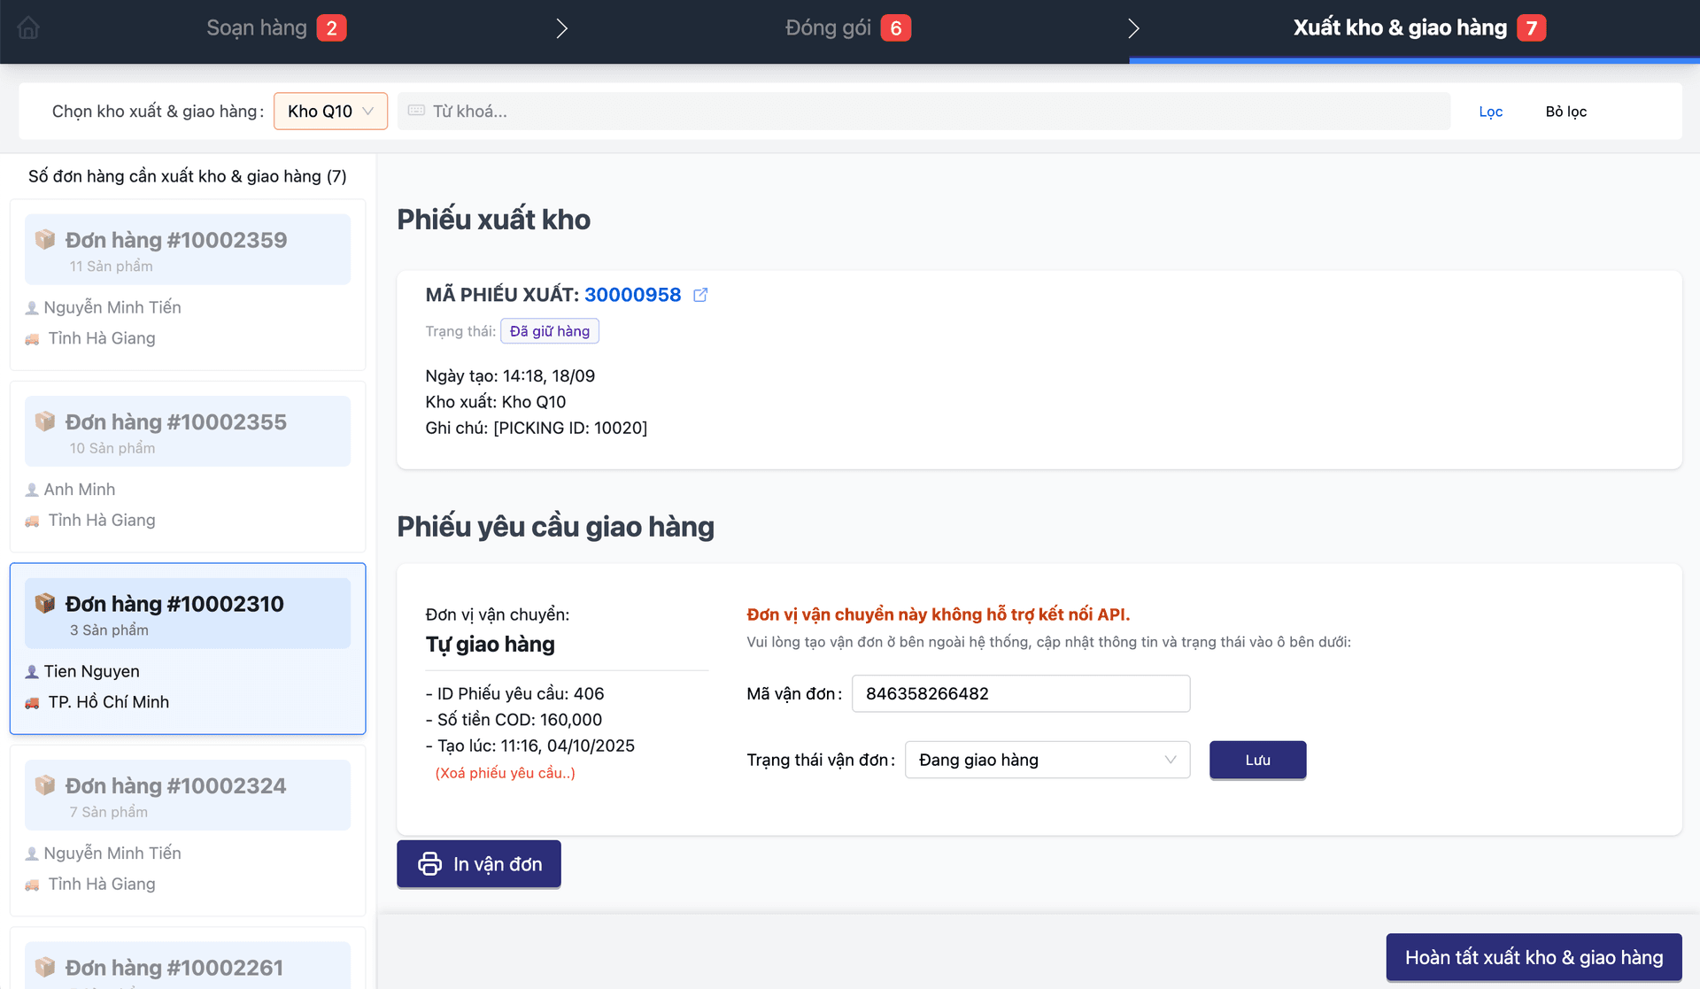Click the Lưu save button
Image resolution: width=1700 pixels, height=989 pixels.
tap(1257, 760)
